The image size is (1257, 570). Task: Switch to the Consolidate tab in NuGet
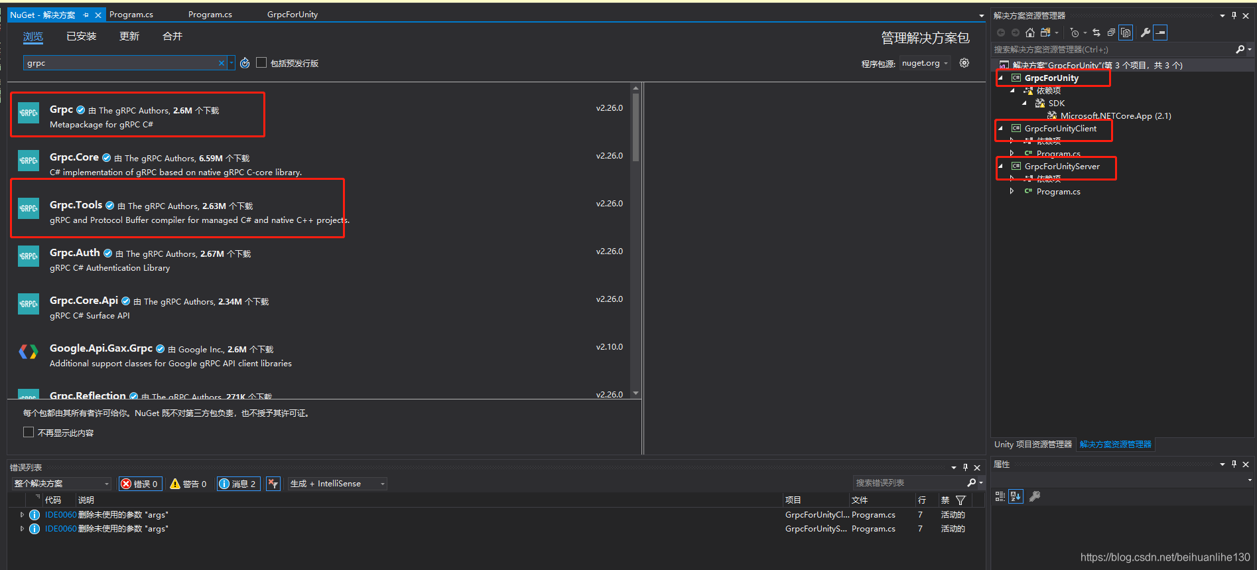coord(172,36)
